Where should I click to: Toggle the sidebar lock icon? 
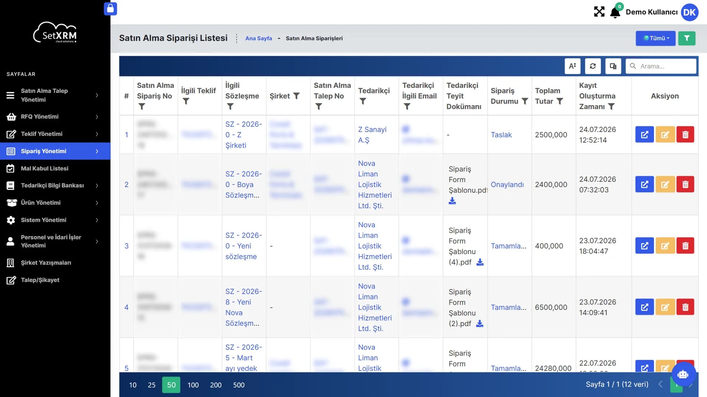click(x=110, y=8)
